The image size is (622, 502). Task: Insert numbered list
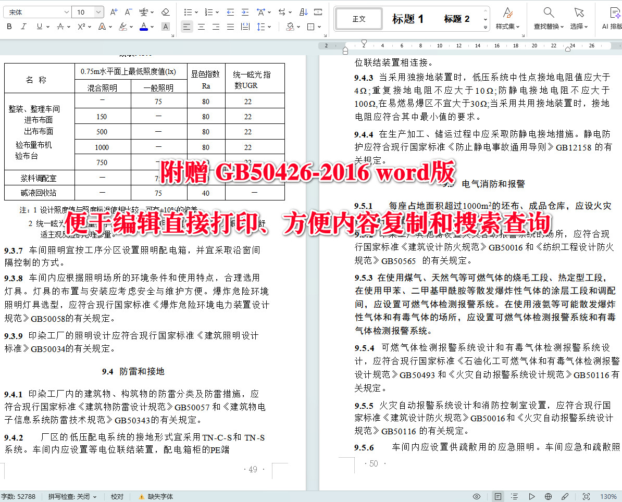209,12
